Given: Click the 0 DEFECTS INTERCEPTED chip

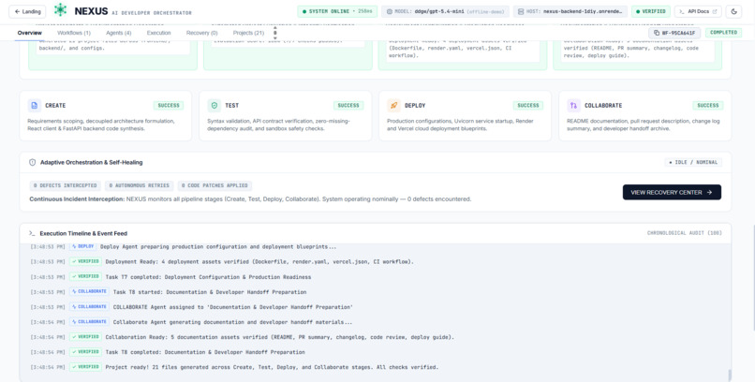Looking at the screenshot, I should 65,185.
